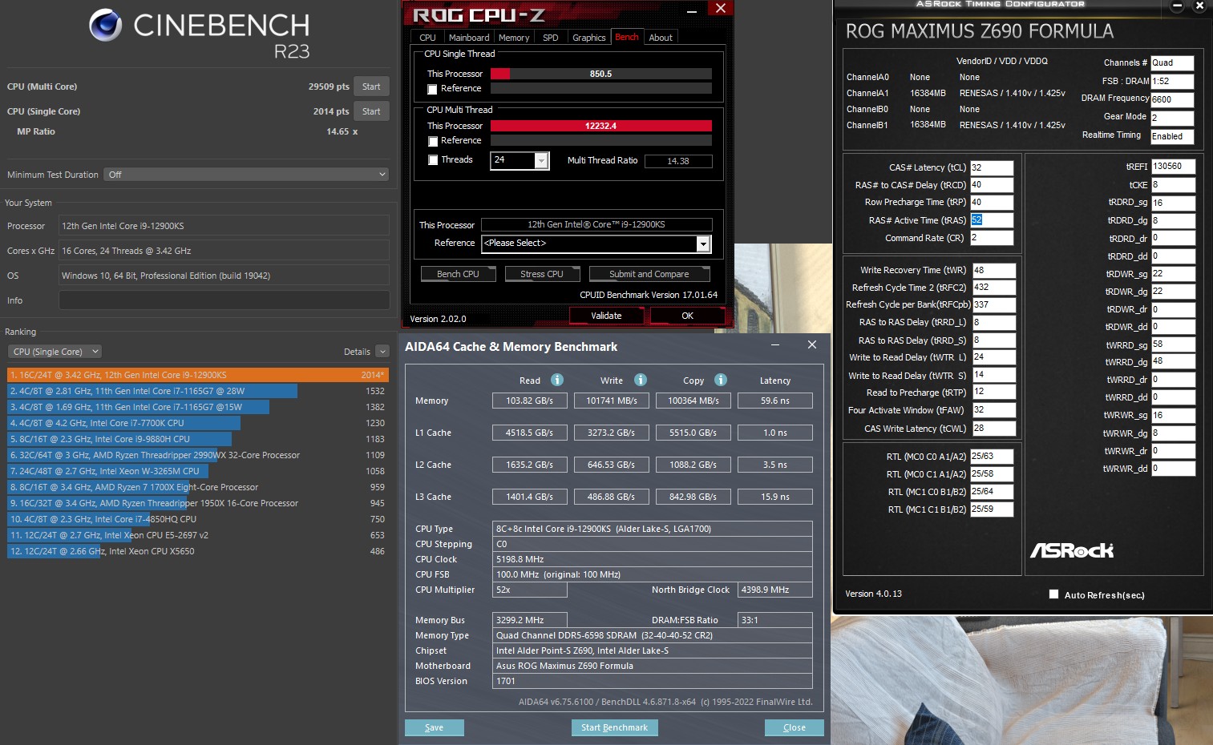1213x745 pixels.
Task: Click the L1 Cache Read value 4518.5 GB/s
Action: [530, 433]
